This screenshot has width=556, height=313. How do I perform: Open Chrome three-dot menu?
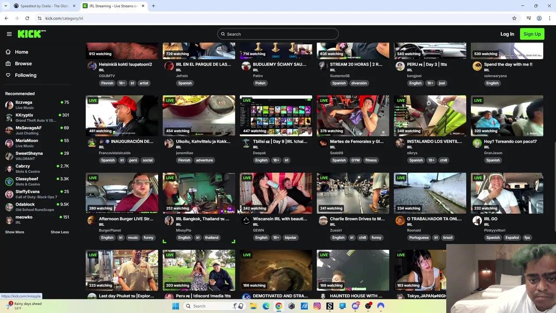pos(550,18)
